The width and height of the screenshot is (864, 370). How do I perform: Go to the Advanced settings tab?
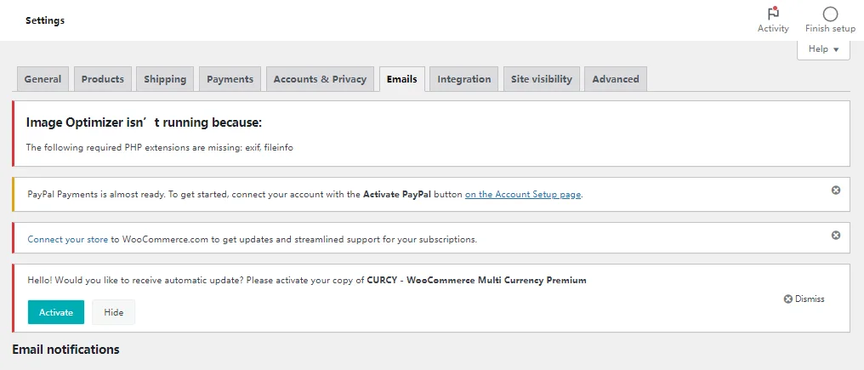click(x=615, y=79)
